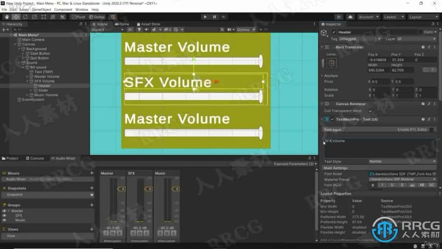Image resolution: width=442 pixels, height=249 pixels.
Task: Toggle scene audio icon
Action: (x=147, y=30)
